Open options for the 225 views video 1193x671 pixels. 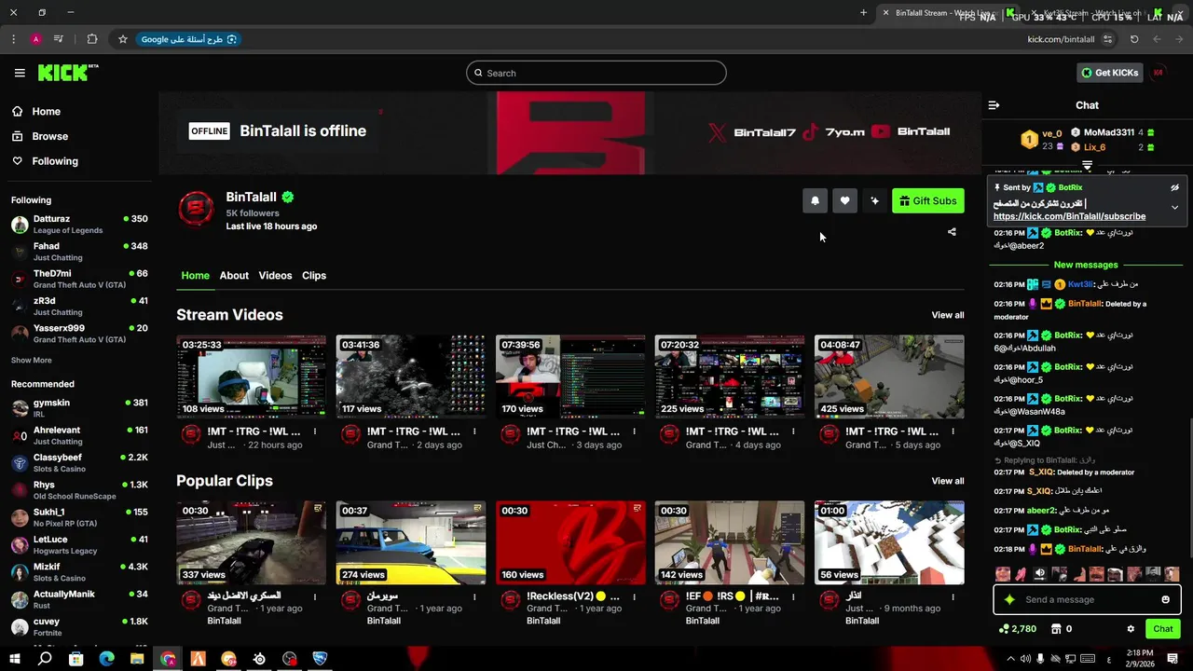click(x=793, y=431)
